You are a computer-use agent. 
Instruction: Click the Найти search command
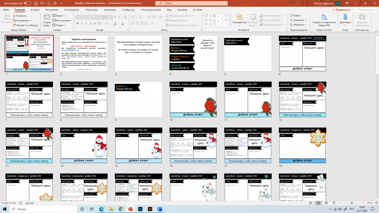pyautogui.click(x=297, y=16)
